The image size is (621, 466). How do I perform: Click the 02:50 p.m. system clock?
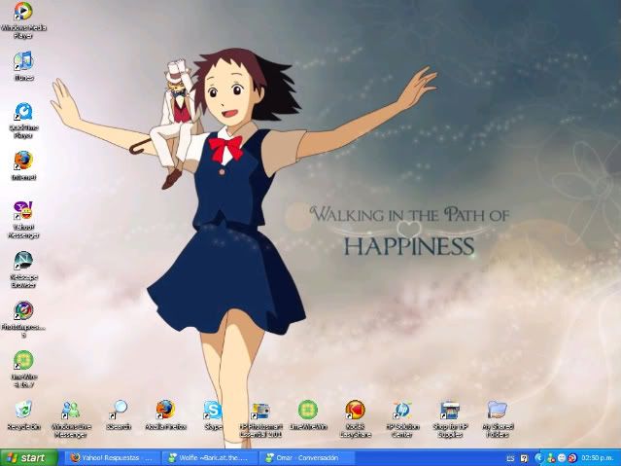tap(598, 458)
